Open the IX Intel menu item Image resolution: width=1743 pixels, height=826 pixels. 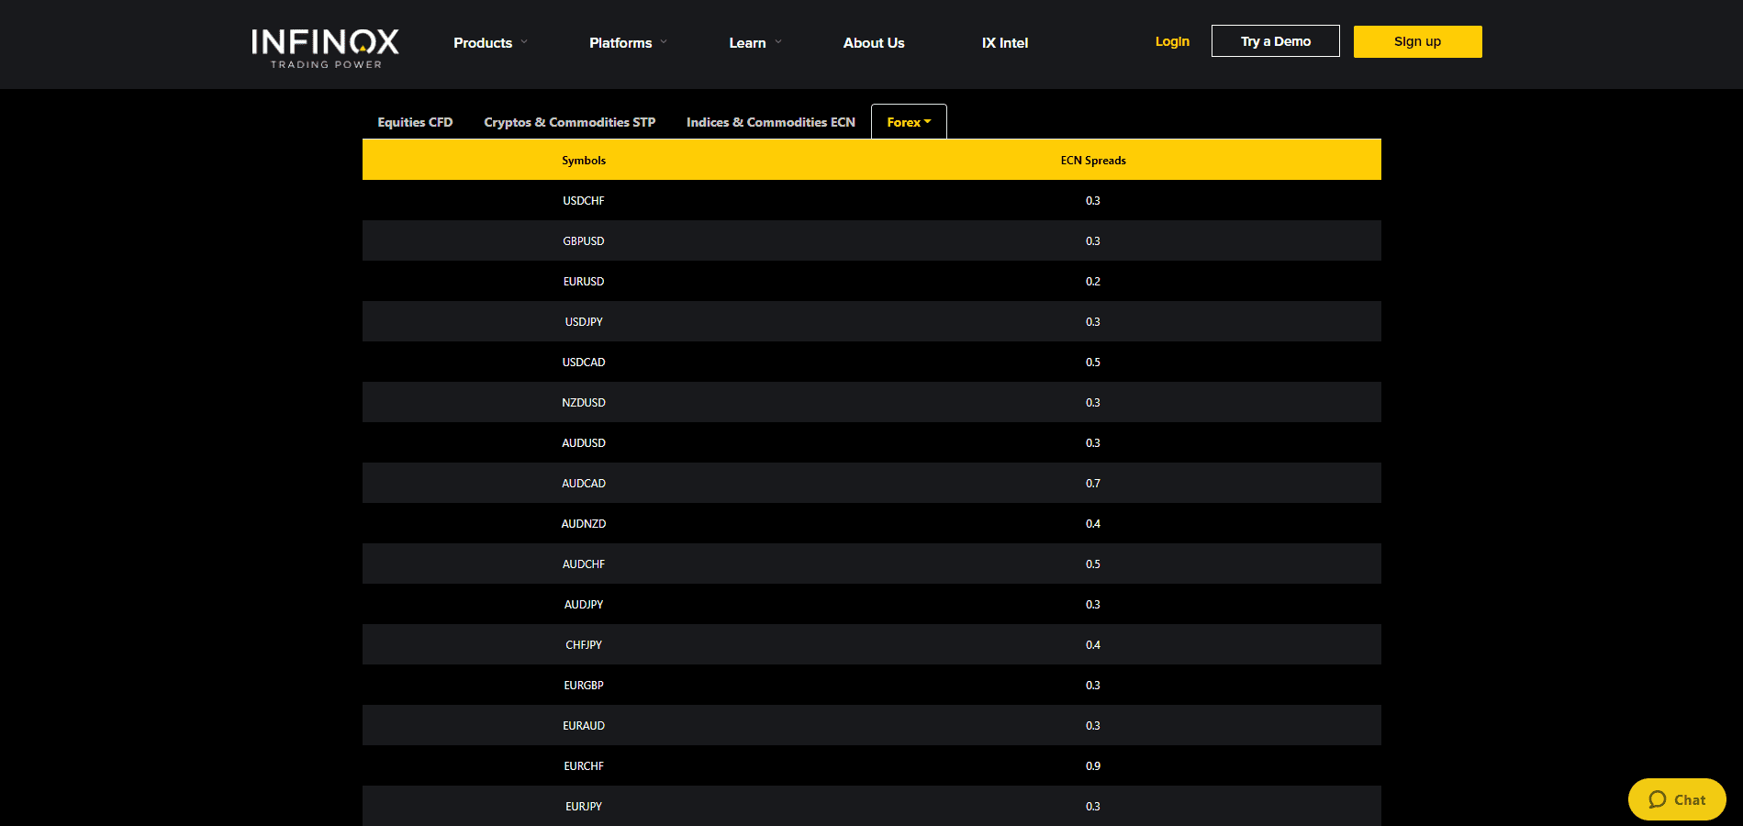[x=1004, y=42]
